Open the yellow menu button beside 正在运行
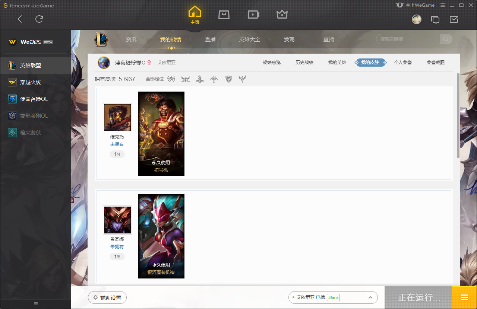This screenshot has width=477, height=309. [464, 297]
